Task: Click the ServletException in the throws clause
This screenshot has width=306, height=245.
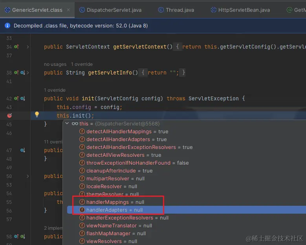Action: tap(214, 98)
